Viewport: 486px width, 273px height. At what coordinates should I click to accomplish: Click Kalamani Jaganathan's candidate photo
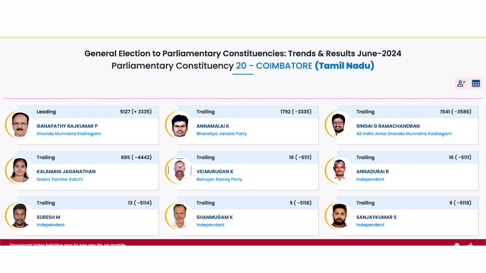tap(19, 170)
